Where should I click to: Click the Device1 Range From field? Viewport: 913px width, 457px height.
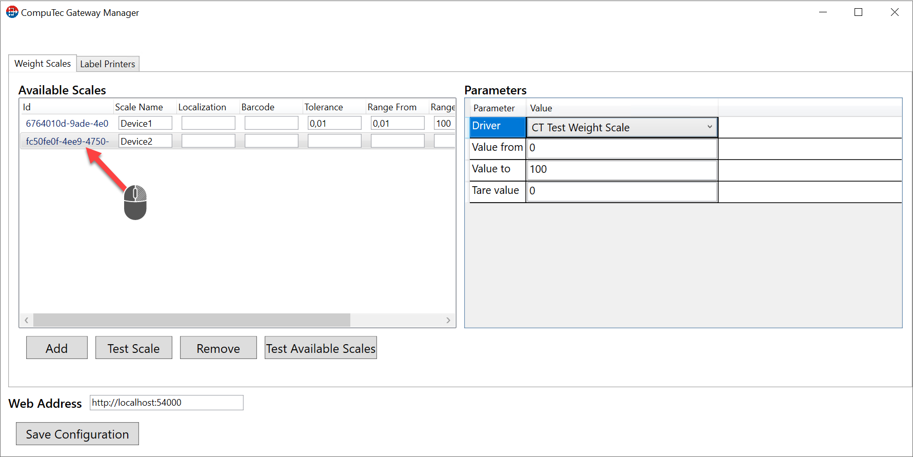pos(398,124)
